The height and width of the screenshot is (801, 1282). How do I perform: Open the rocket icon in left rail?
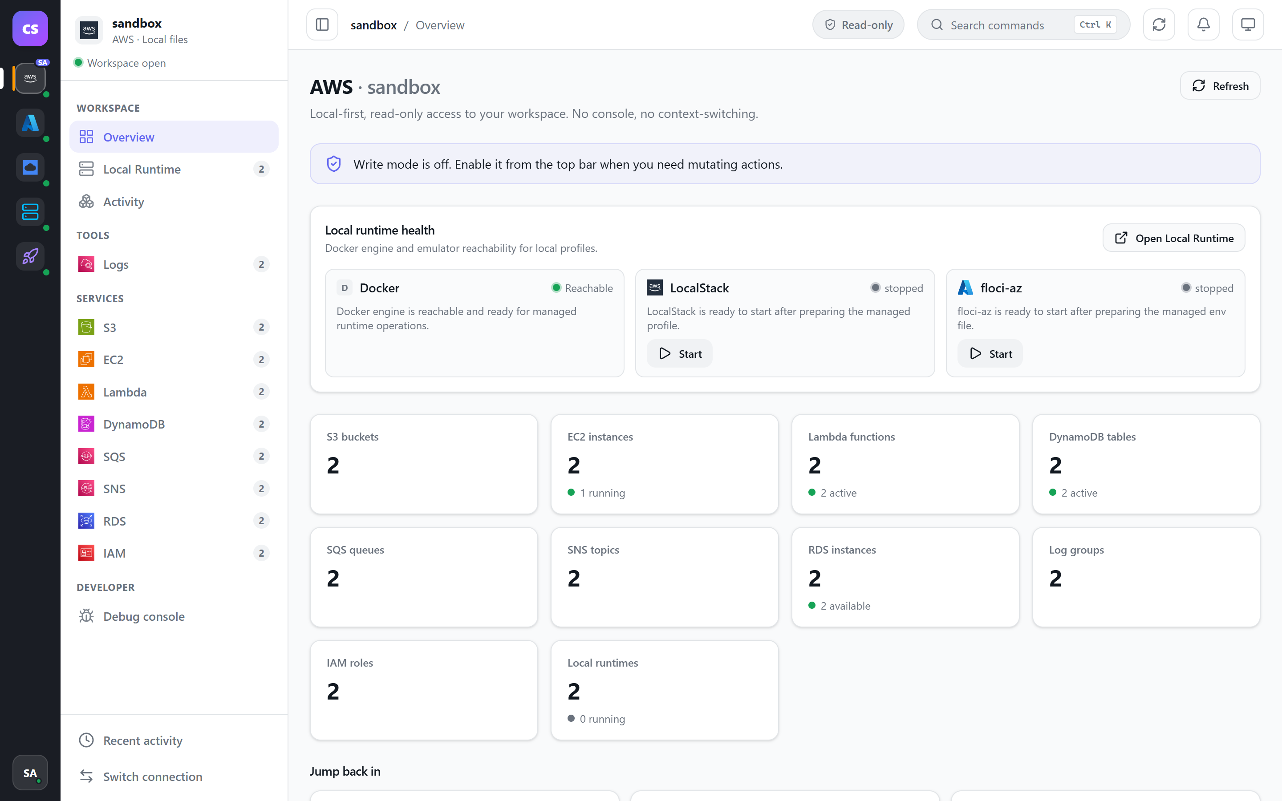point(30,256)
